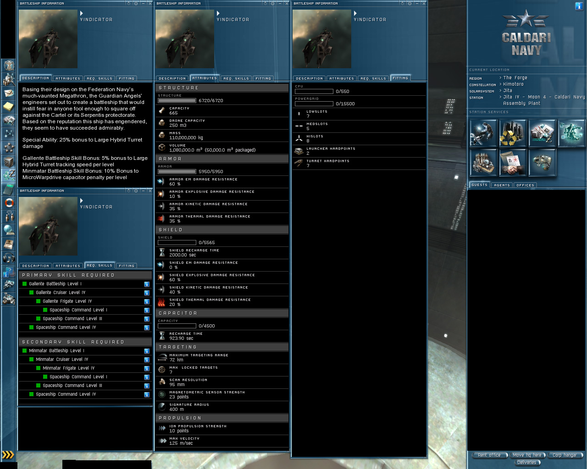This screenshot has width=587, height=469.
Task: Click the Jita solar system link
Action: 508,91
